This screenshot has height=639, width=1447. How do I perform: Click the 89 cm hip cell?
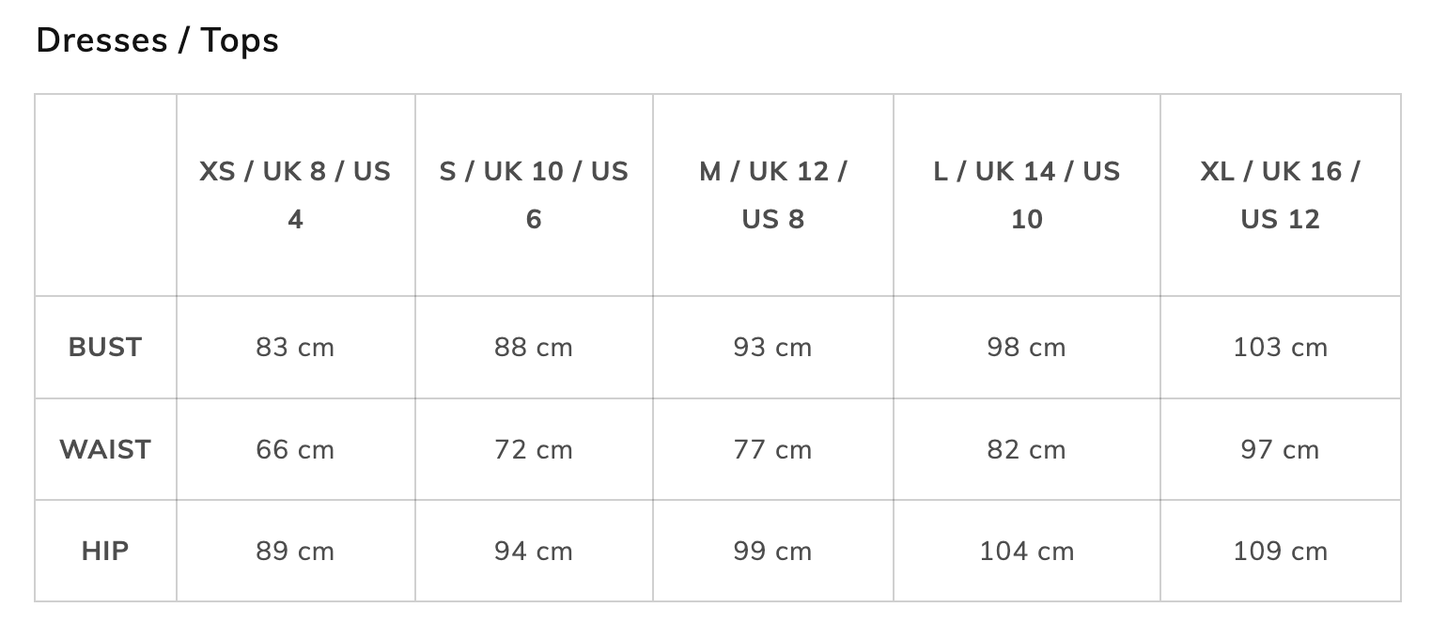[x=295, y=551]
